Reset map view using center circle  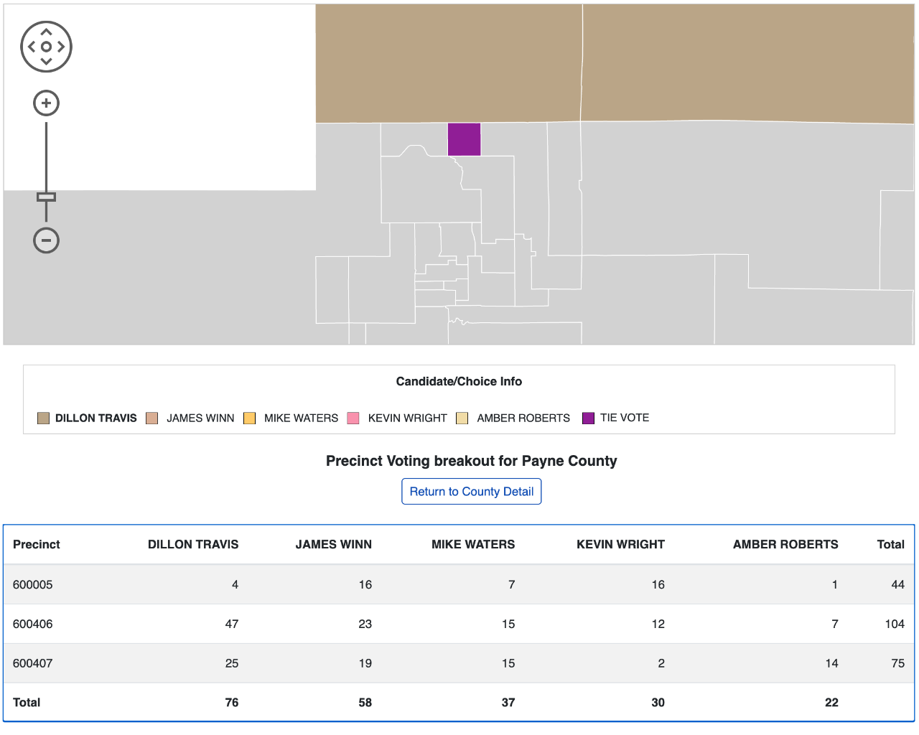[x=46, y=47]
